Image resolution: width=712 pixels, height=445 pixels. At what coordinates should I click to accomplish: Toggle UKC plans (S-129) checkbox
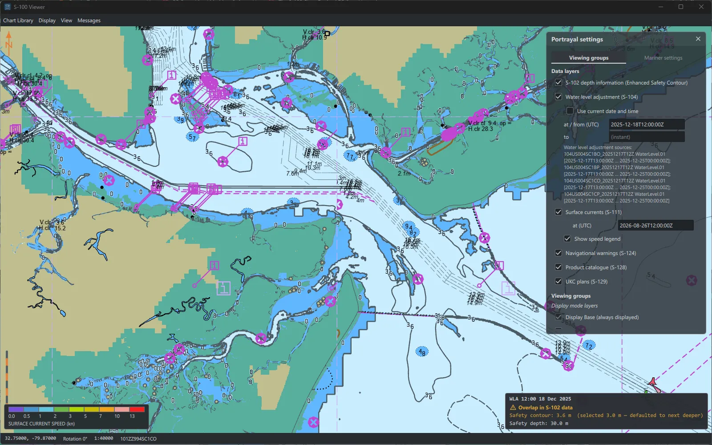tap(558, 281)
